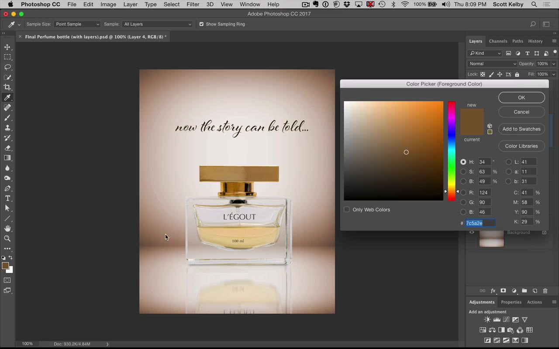The height and width of the screenshot is (349, 559).
Task: Select the Clone Stamp tool
Action: [7, 128]
